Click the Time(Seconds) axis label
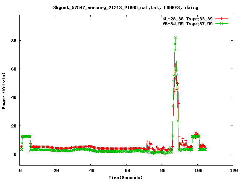This screenshot has width=241, height=181. (x=126, y=178)
